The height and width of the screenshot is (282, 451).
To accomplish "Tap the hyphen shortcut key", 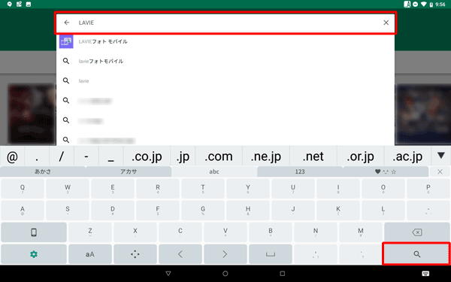I will [86, 156].
